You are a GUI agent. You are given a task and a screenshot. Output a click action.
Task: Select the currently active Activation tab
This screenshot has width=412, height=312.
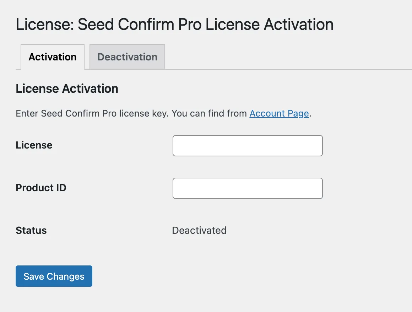53,57
